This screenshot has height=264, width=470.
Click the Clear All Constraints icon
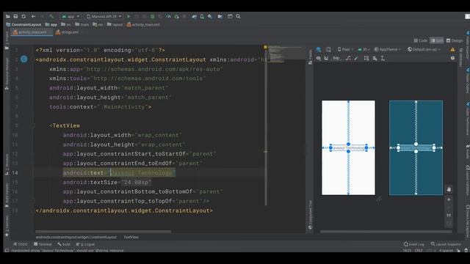(348, 58)
